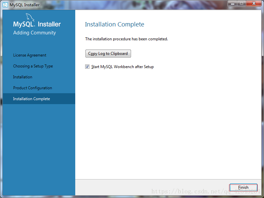The height and width of the screenshot is (198, 264).
Task: Select the License Agreement step
Action: tap(30, 55)
